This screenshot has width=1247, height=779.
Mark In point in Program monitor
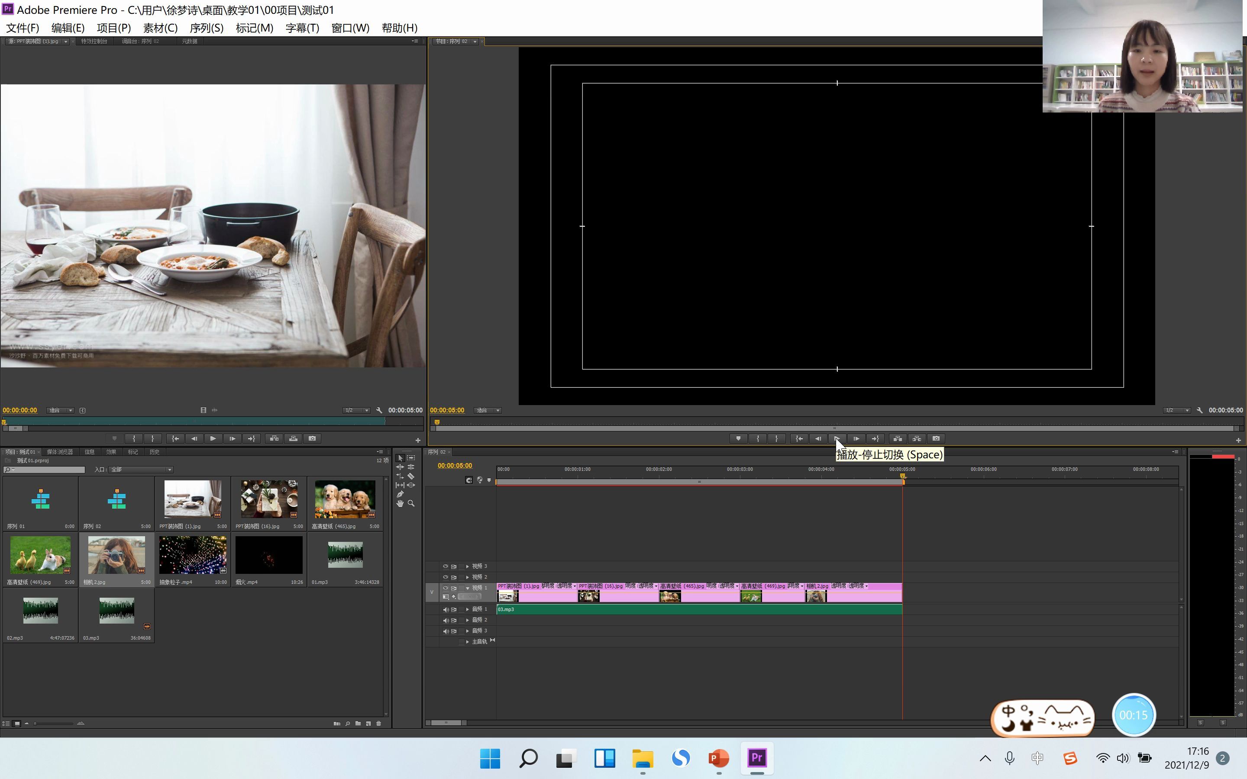(x=757, y=439)
